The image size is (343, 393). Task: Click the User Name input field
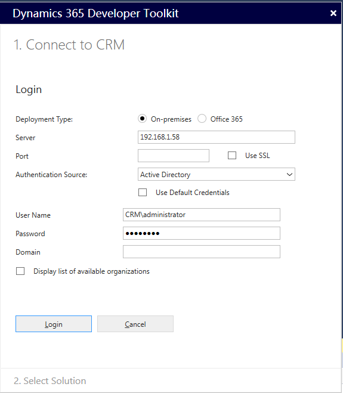202,215
